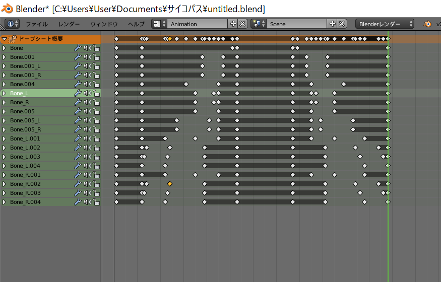Click the Blender logo icon next to the version text
Image resolution: width=441 pixels, height=282 pixels.
pos(427,24)
